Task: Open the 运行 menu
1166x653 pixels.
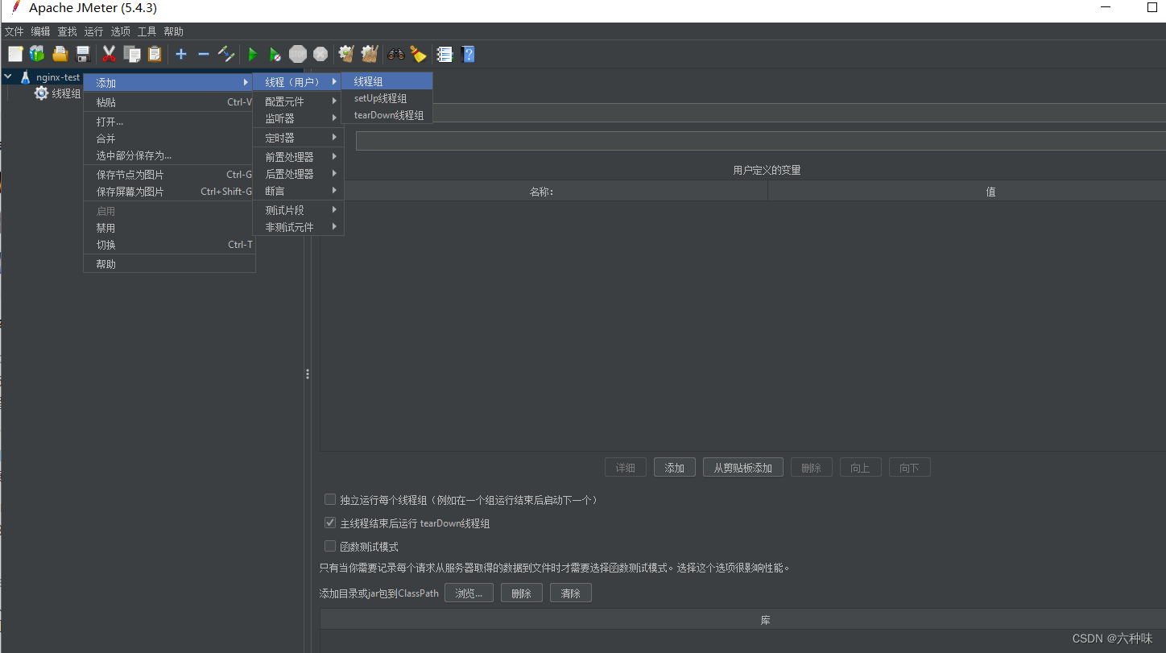Action: click(94, 31)
